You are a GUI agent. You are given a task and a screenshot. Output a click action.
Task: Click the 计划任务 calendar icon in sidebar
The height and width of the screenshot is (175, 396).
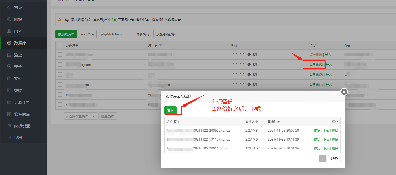[9, 102]
